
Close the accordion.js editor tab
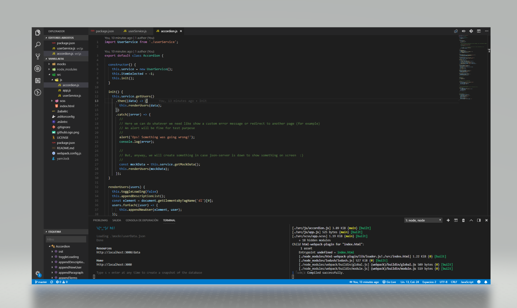pos(181,31)
